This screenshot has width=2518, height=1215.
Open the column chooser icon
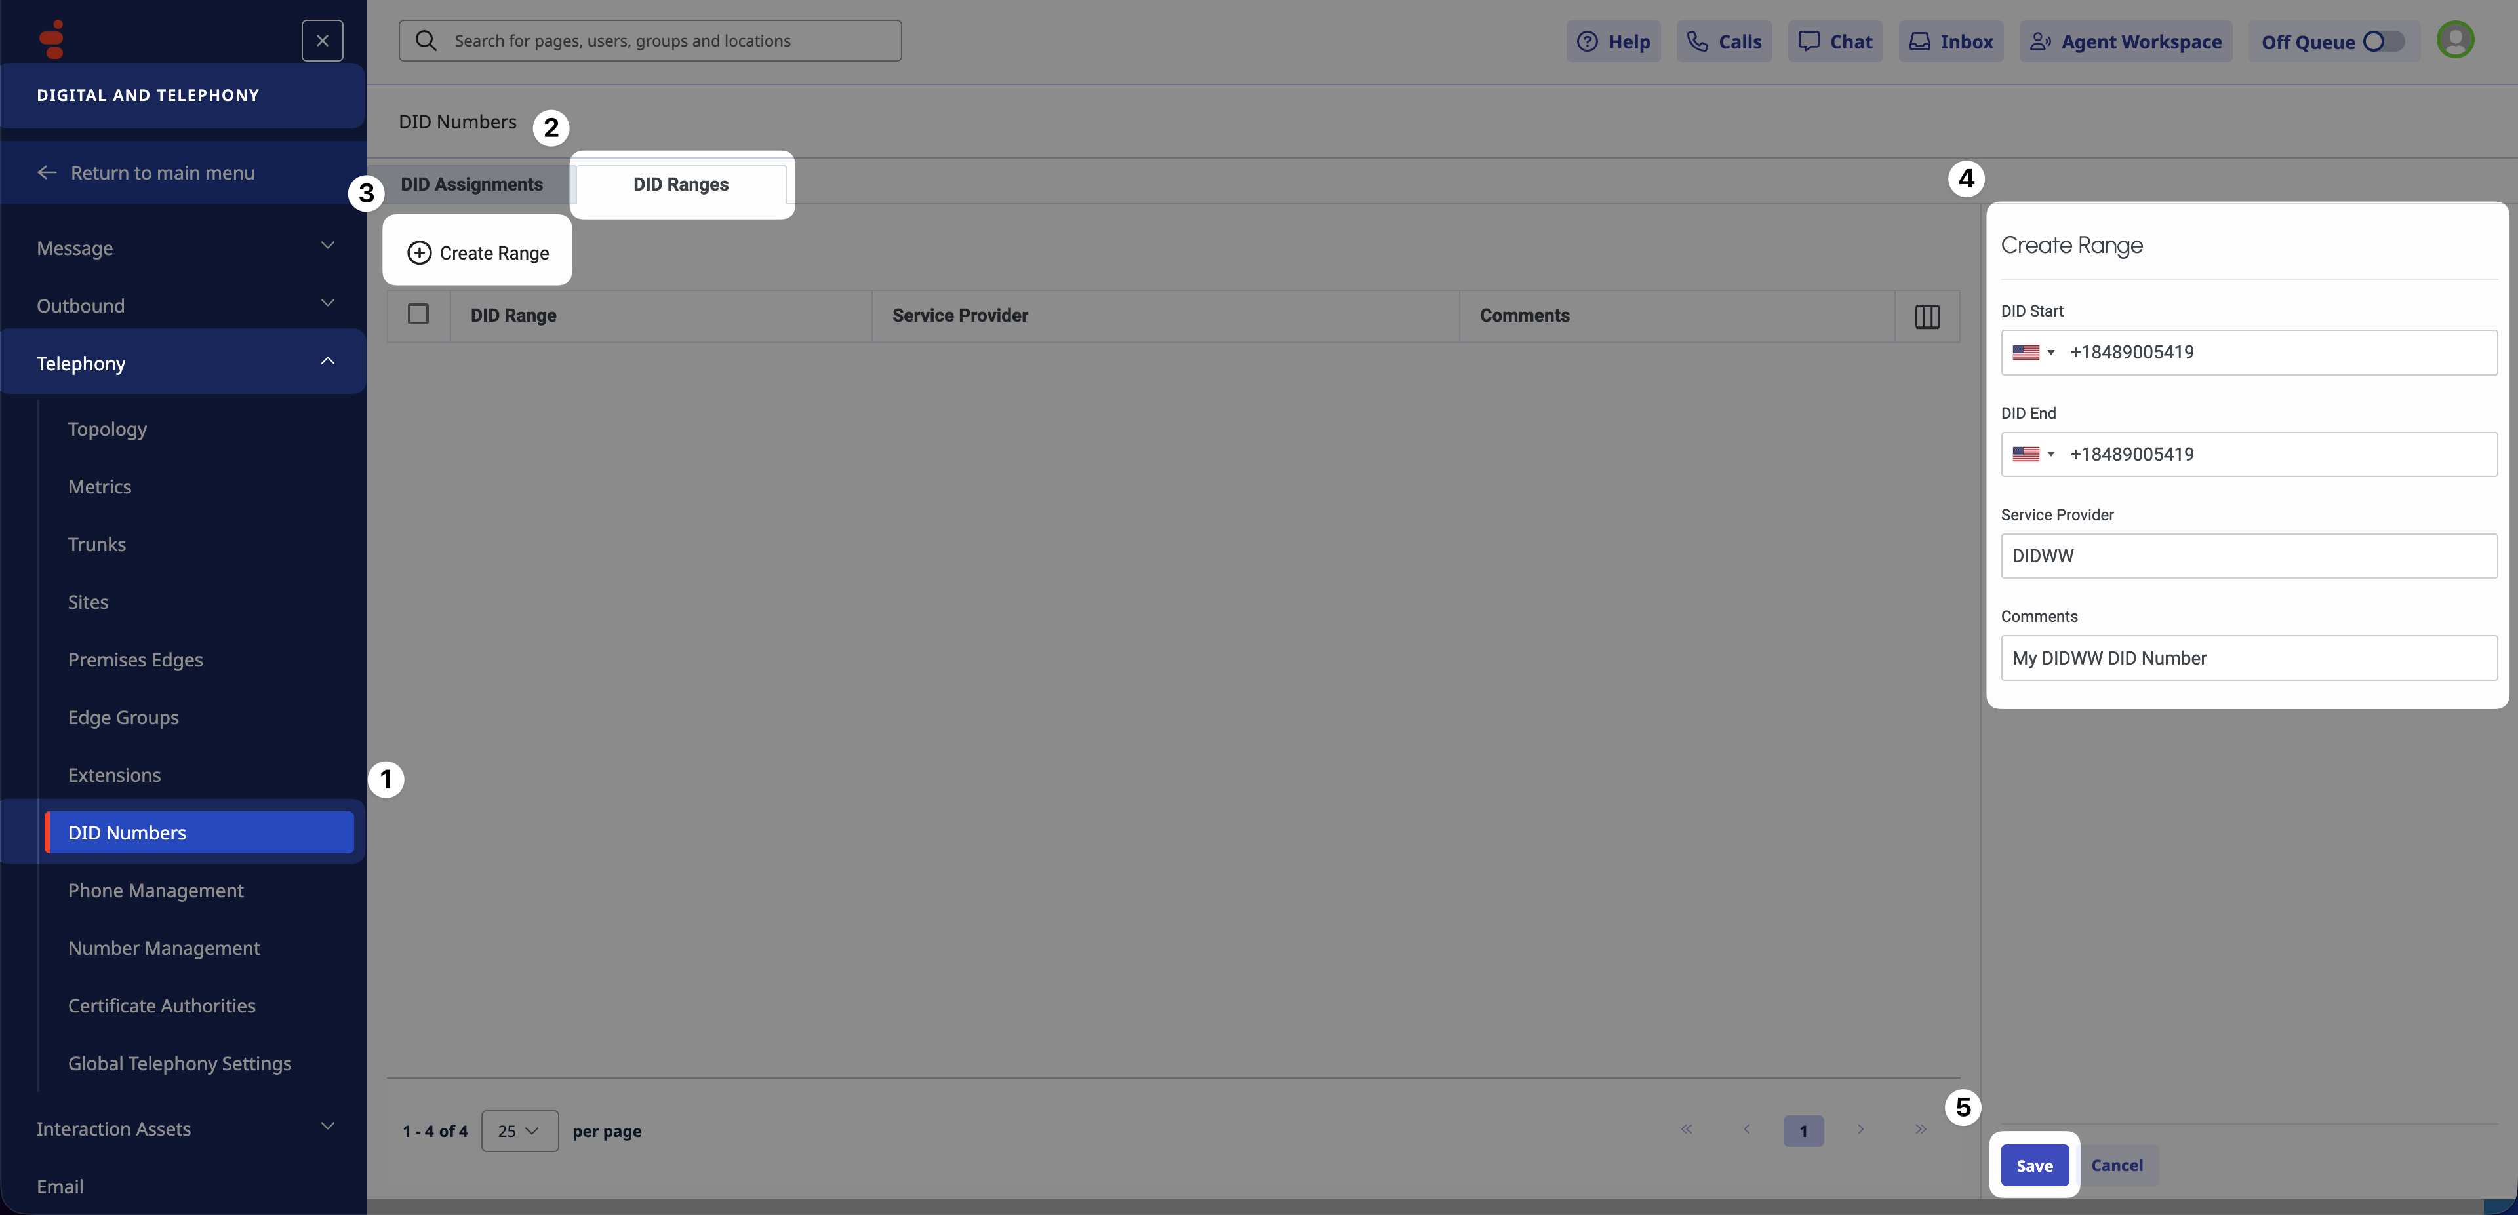click(1927, 317)
